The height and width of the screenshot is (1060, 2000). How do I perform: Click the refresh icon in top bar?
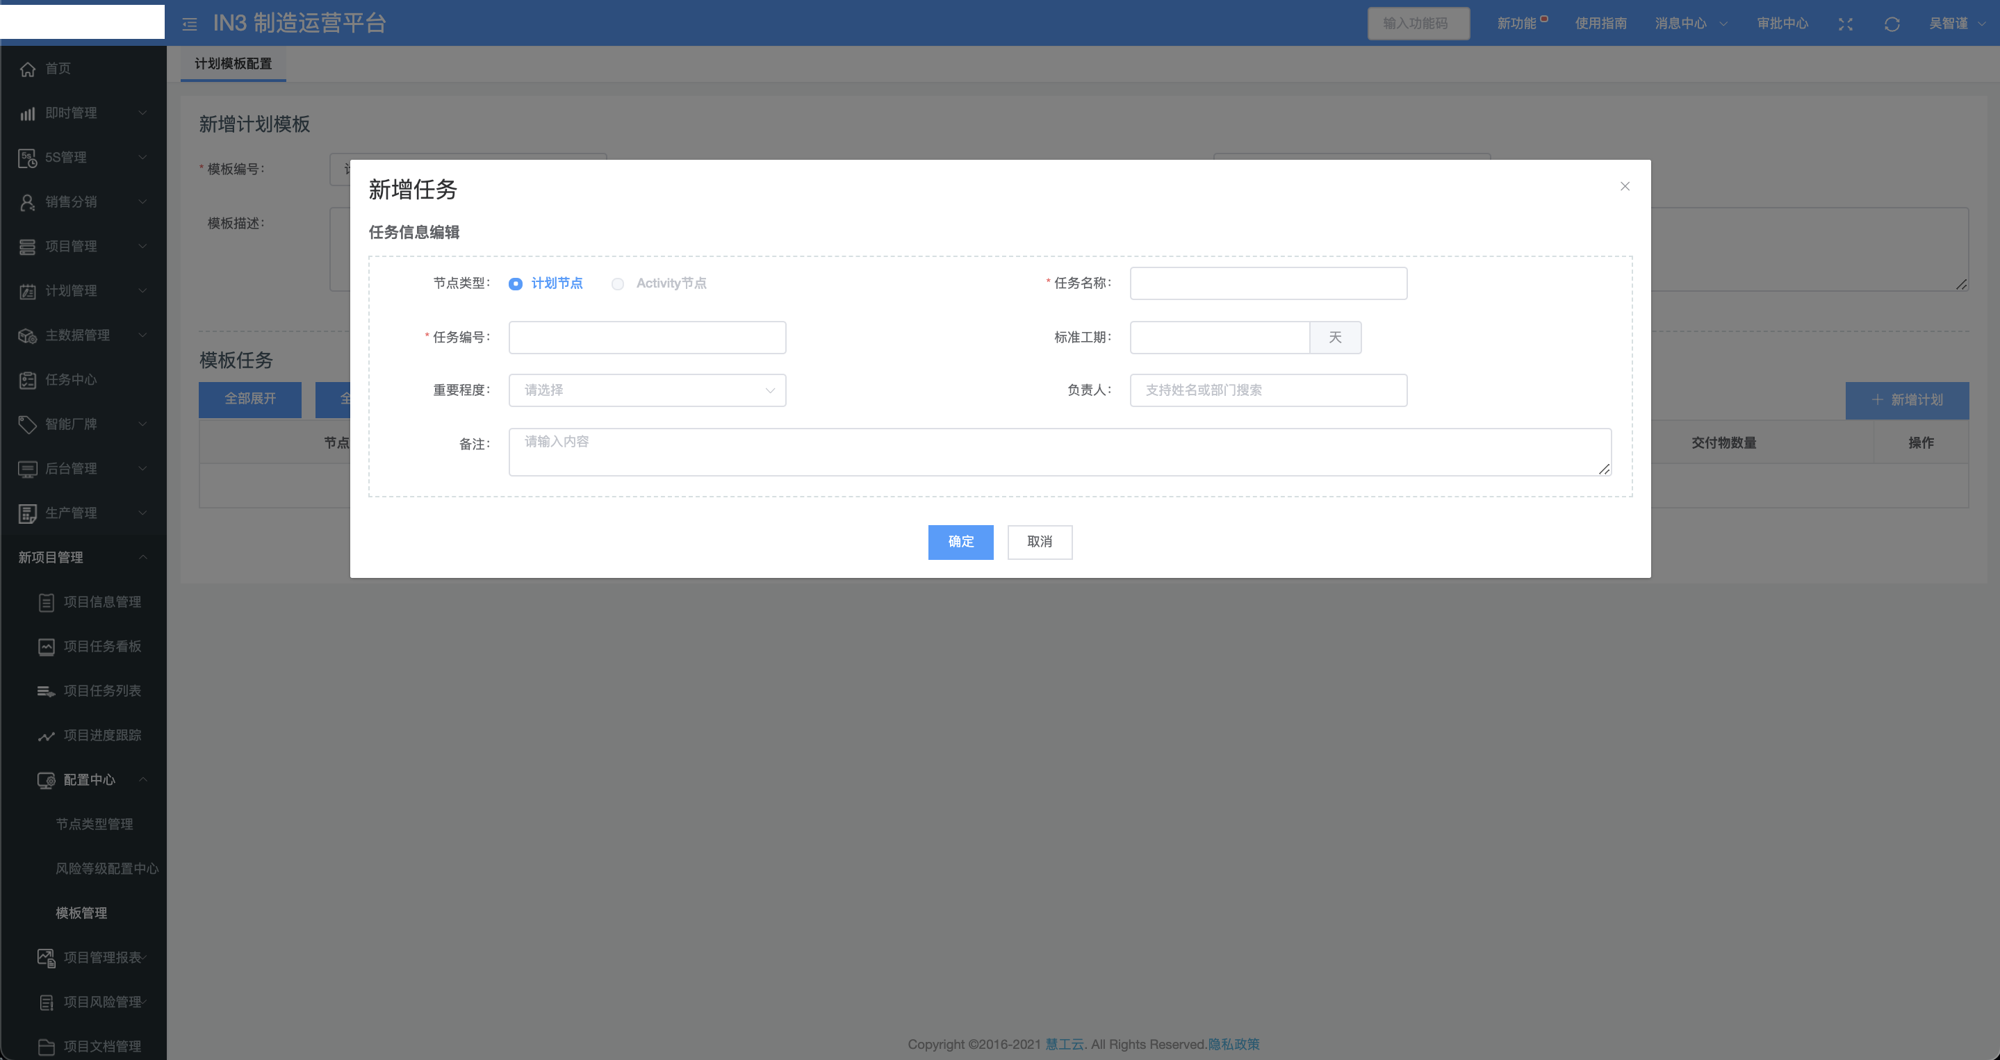(x=1892, y=24)
